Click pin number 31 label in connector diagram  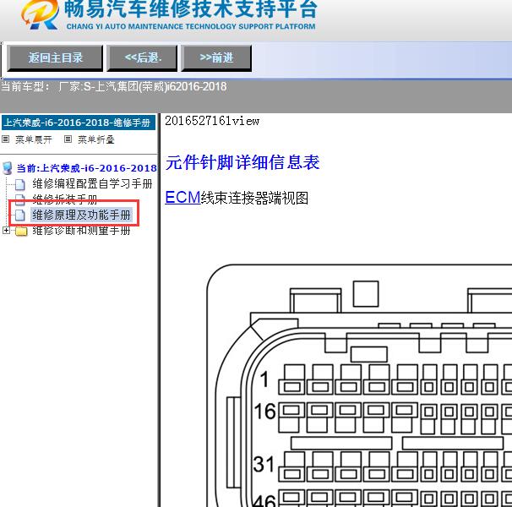264,464
